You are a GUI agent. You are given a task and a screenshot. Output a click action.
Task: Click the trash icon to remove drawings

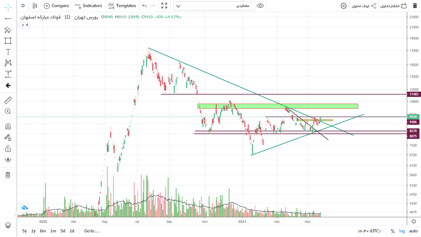[x=8, y=175]
